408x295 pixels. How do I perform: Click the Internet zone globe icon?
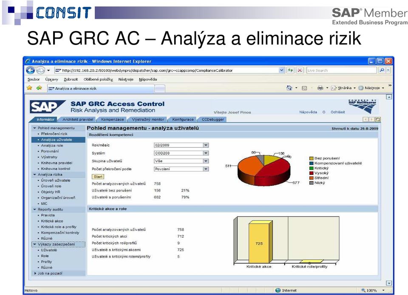coord(278,290)
